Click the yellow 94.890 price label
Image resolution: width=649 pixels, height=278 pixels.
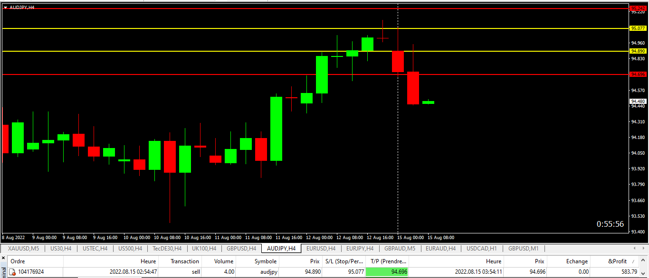(x=638, y=51)
